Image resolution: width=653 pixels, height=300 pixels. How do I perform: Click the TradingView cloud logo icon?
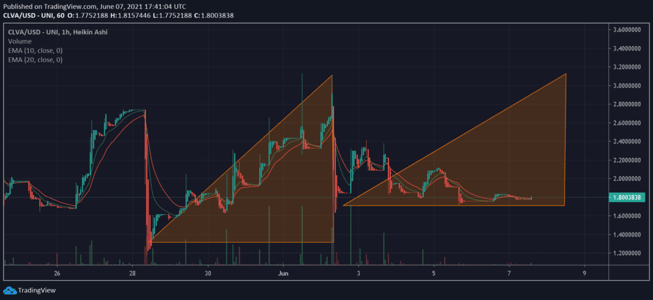coord(11,290)
